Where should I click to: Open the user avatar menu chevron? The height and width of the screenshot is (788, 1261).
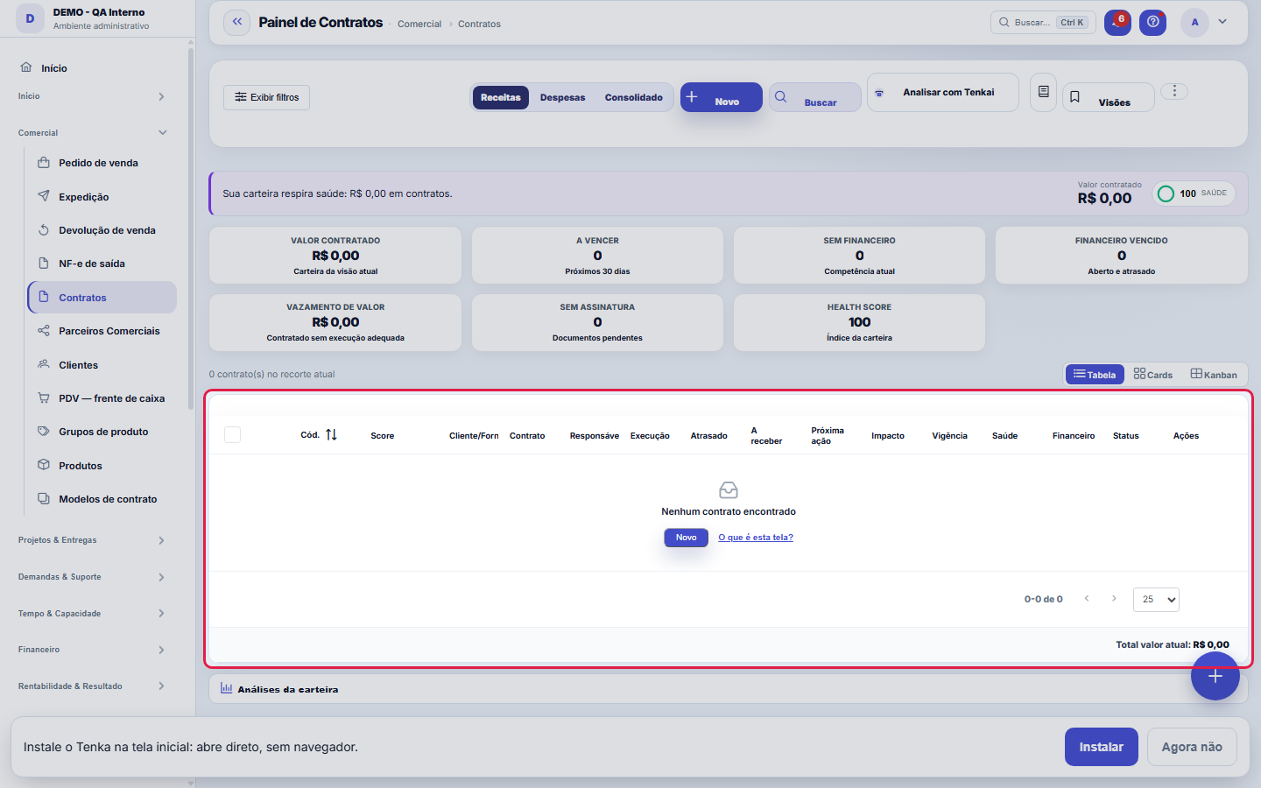pos(1222,22)
